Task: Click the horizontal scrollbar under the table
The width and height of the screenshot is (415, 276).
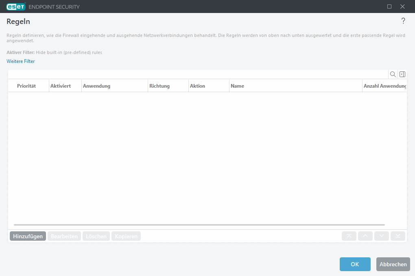Action: tap(199, 224)
